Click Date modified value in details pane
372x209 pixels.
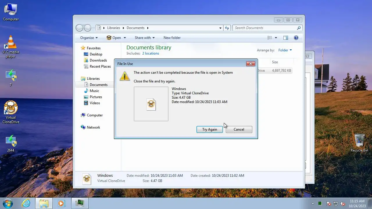(167, 176)
